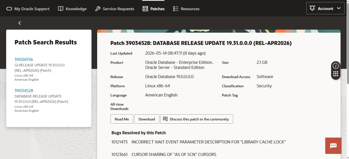Click the Service Requests wrench icon
The height and width of the screenshot is (159, 349).
pos(98,9)
